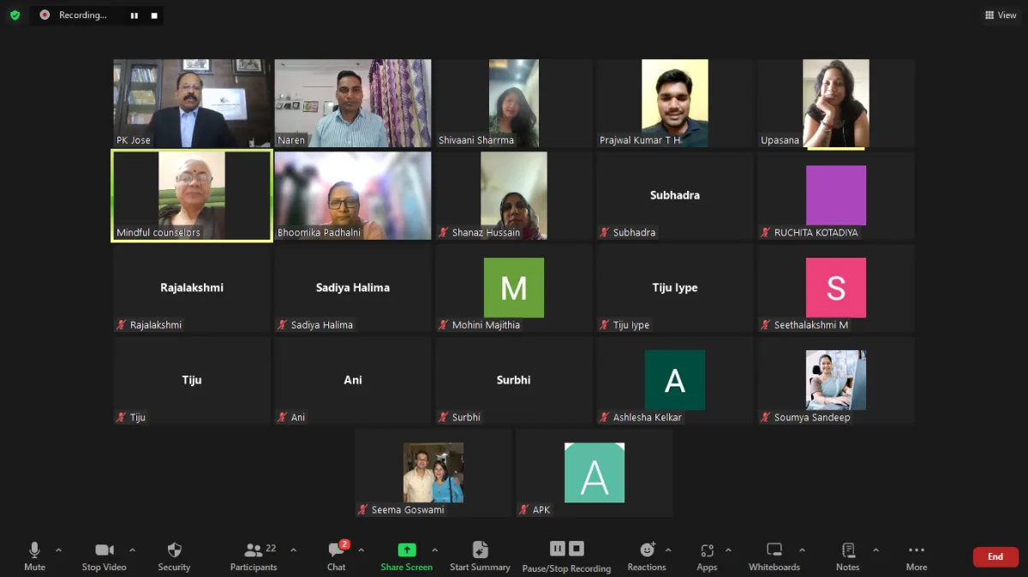This screenshot has height=577, width=1028.
Task: Select Shivaani Sharrma's video tile
Action: tap(514, 103)
